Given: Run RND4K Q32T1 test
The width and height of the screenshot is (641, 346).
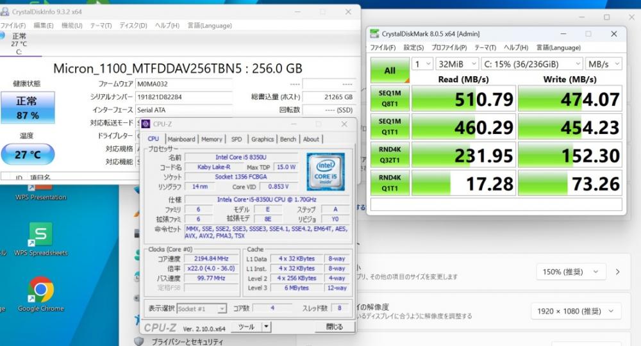Looking at the screenshot, I should (x=390, y=155).
